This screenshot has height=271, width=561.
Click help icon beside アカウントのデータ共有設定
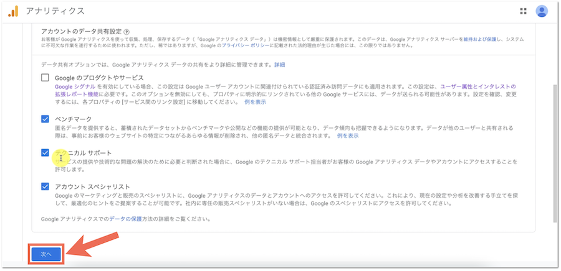[x=127, y=31]
